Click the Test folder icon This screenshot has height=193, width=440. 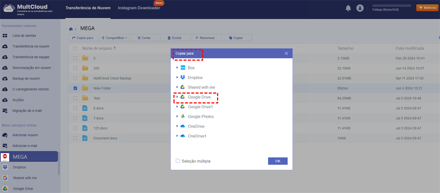pyautogui.click(x=85, y=98)
